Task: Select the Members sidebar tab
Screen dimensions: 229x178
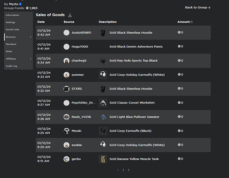Action: 11,44
